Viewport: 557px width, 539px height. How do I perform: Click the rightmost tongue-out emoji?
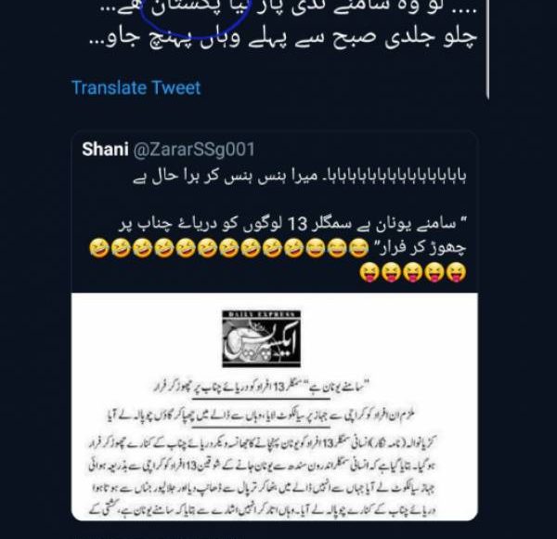[456, 272]
